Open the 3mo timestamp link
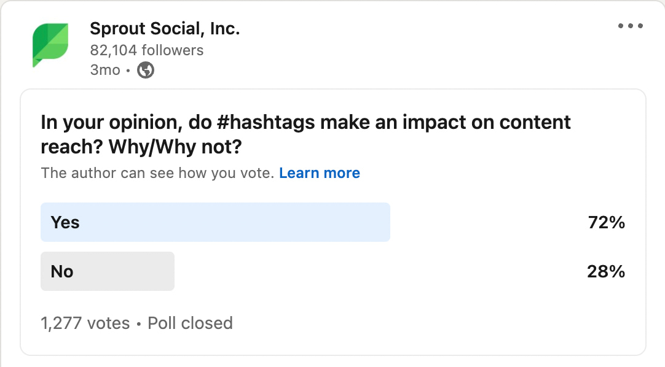The height and width of the screenshot is (367, 665). 103,70
